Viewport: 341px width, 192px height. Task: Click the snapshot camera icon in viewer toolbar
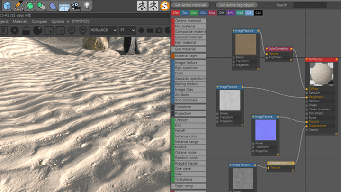[x=159, y=30]
